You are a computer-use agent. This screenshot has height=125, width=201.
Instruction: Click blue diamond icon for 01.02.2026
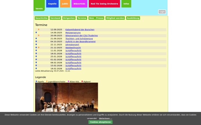click(x=36, y=59)
